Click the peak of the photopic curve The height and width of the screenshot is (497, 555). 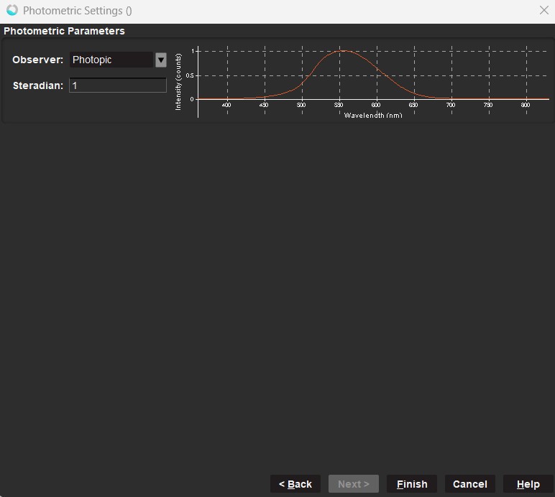[x=344, y=51]
